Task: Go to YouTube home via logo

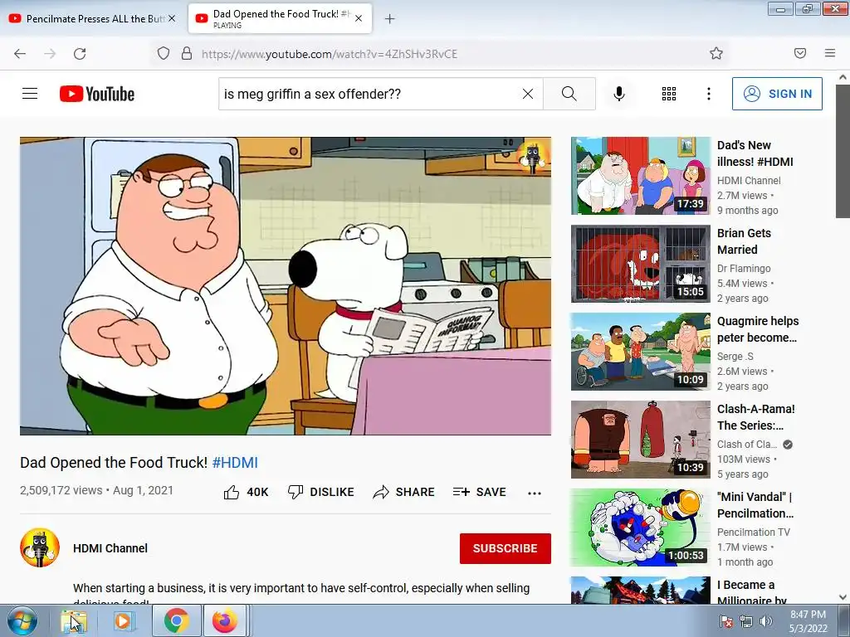Action: pyautogui.click(x=97, y=94)
